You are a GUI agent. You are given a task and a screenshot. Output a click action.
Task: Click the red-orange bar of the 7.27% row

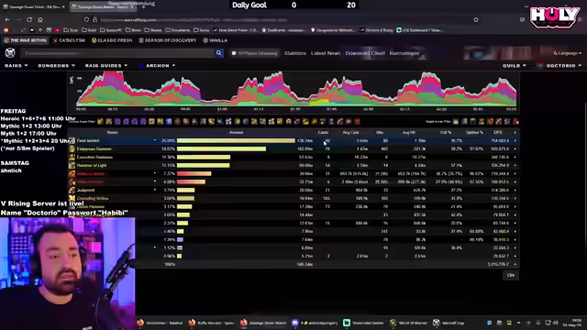[194, 173]
